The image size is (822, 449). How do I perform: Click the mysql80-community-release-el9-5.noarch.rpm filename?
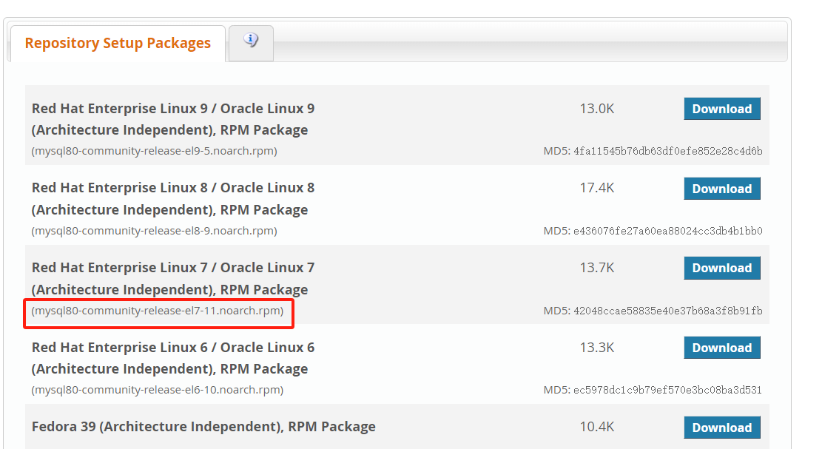pos(154,151)
